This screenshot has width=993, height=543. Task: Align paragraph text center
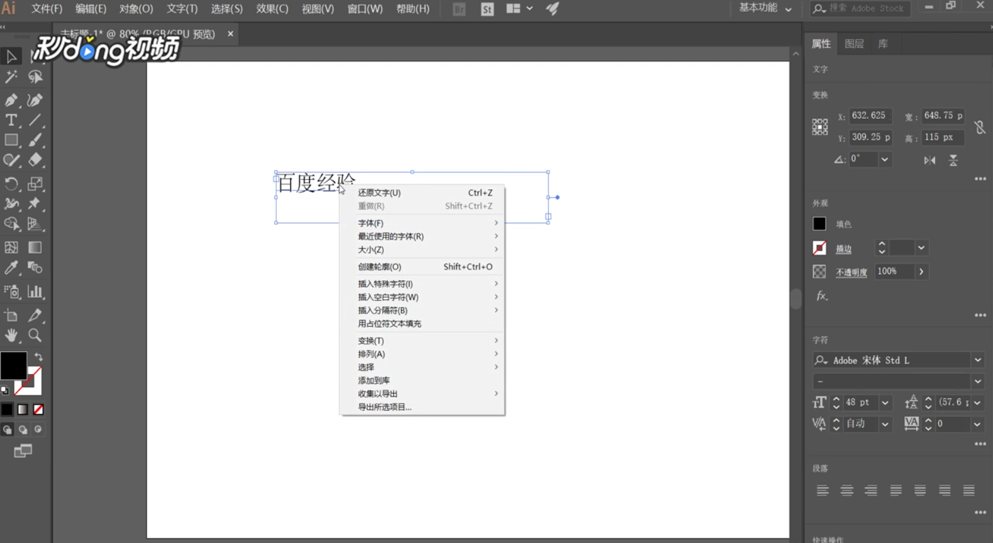tap(847, 490)
